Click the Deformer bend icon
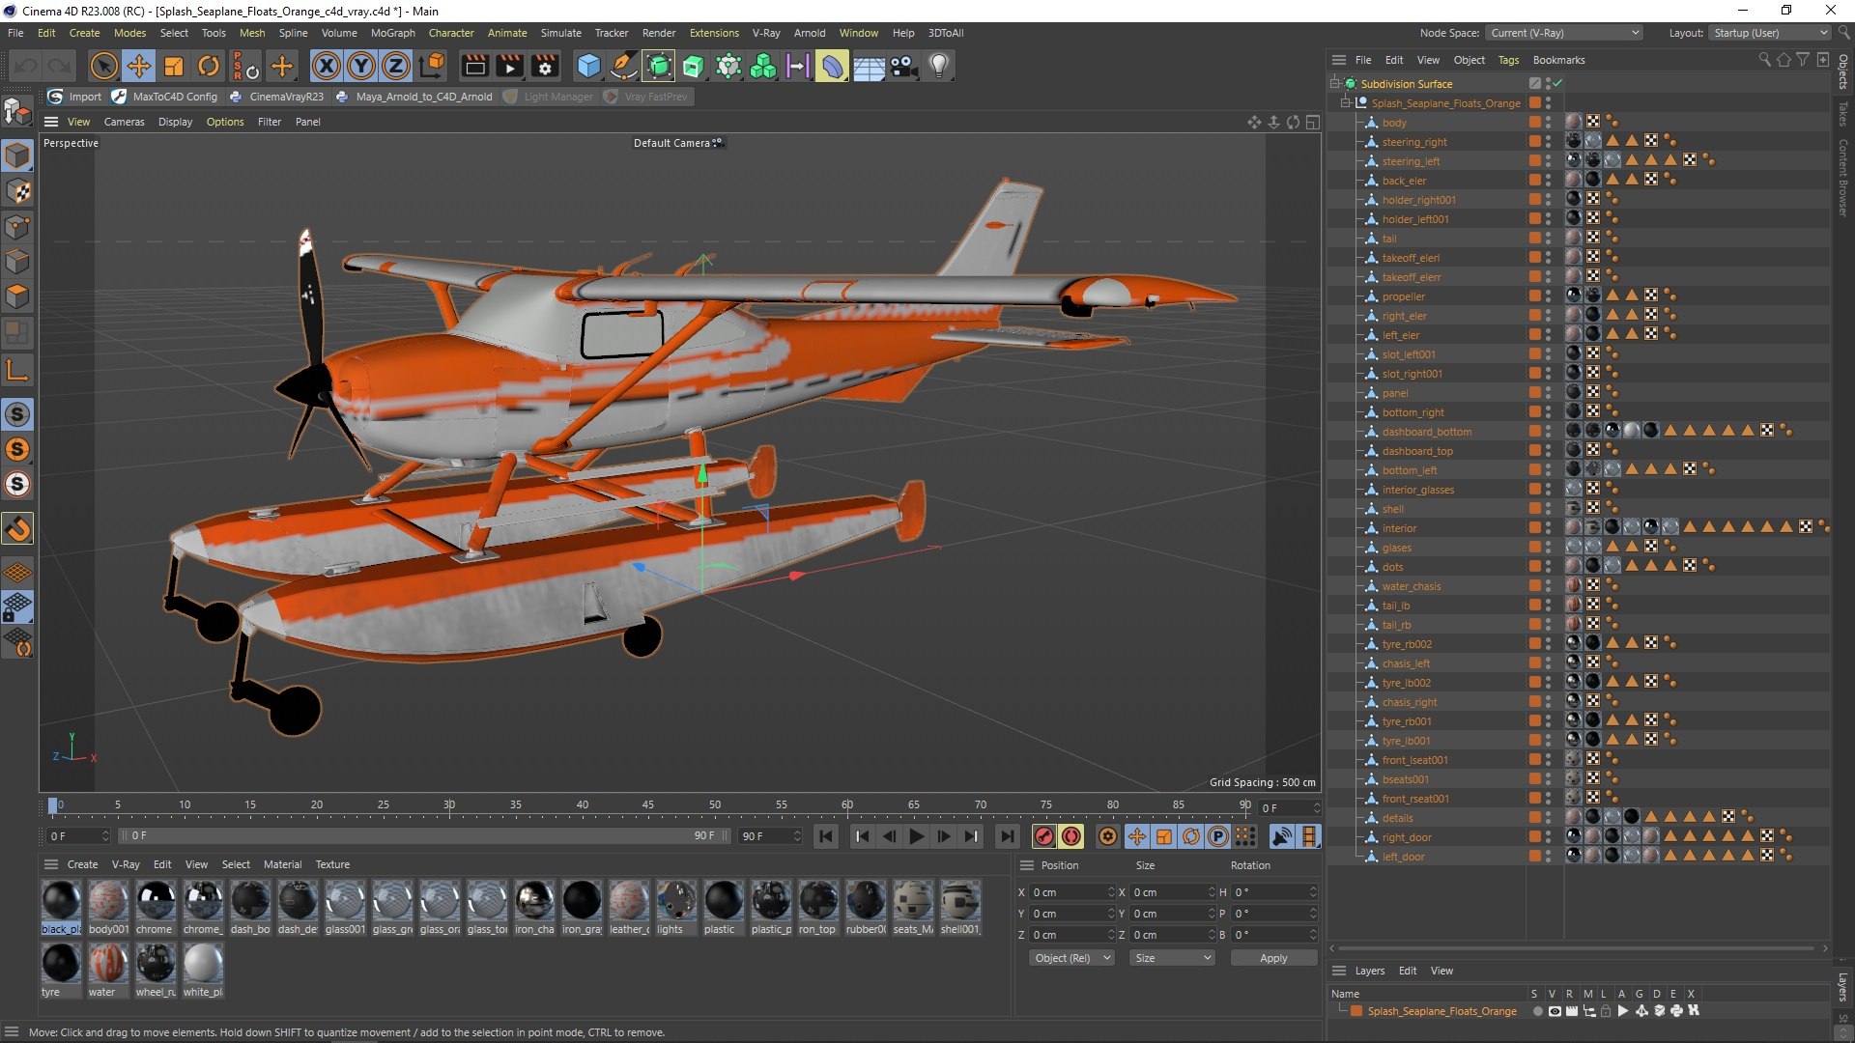 (x=833, y=67)
